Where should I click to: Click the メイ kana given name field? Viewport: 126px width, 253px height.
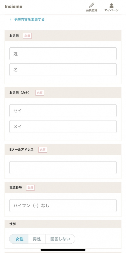[x=63, y=126]
